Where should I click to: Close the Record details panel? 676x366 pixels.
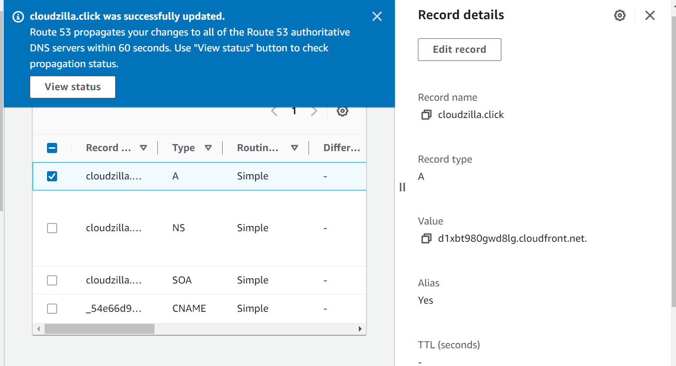coord(650,15)
